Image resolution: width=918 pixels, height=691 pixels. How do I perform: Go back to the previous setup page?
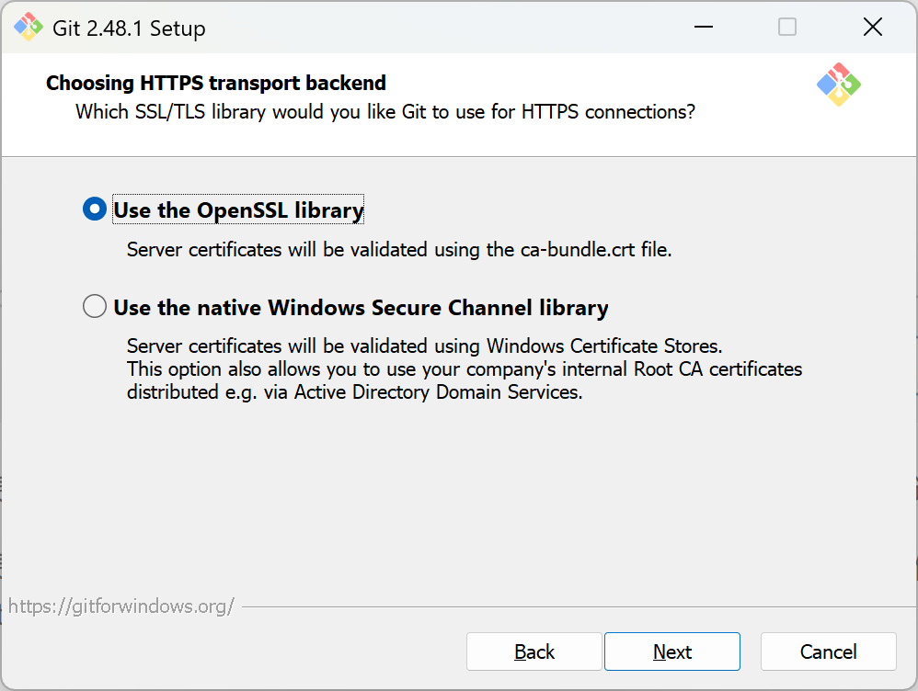[534, 651]
